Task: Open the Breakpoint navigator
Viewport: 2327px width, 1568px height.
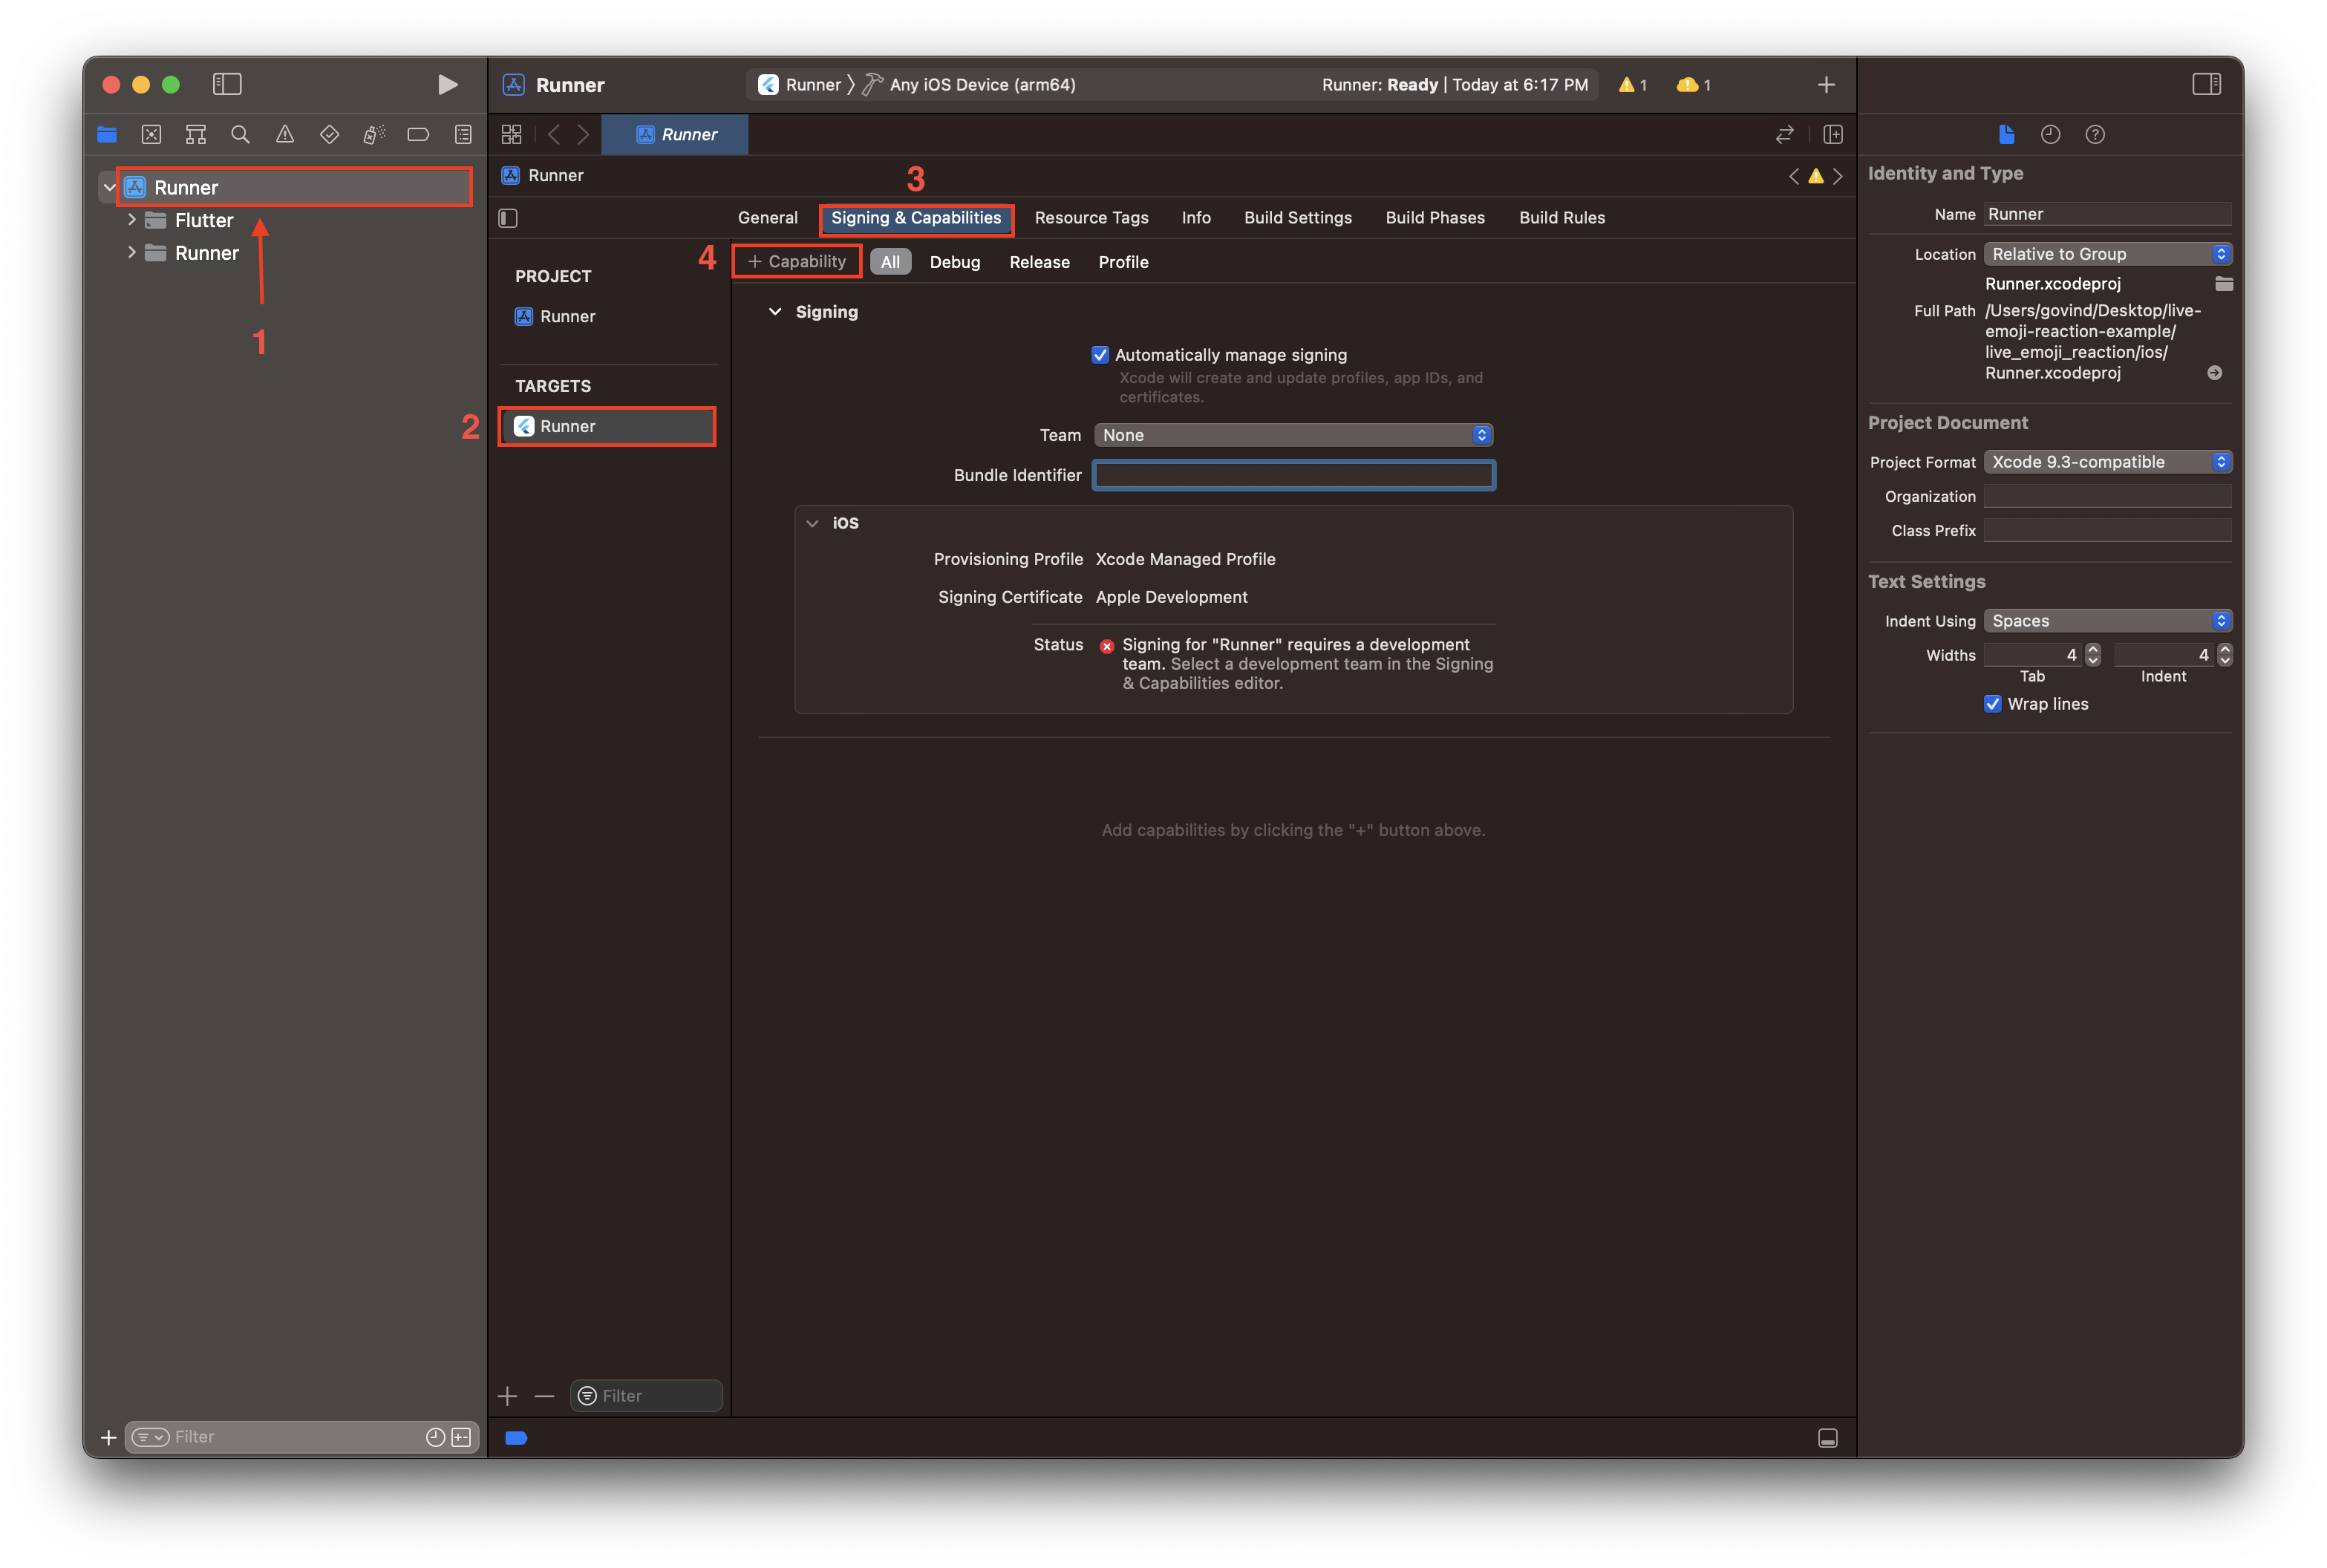Action: [x=418, y=133]
